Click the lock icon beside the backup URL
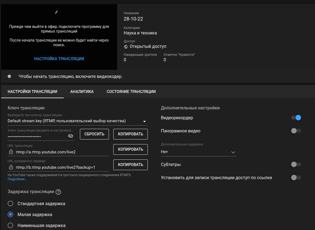The image size is (315, 230). pyautogui.click(x=10, y=167)
